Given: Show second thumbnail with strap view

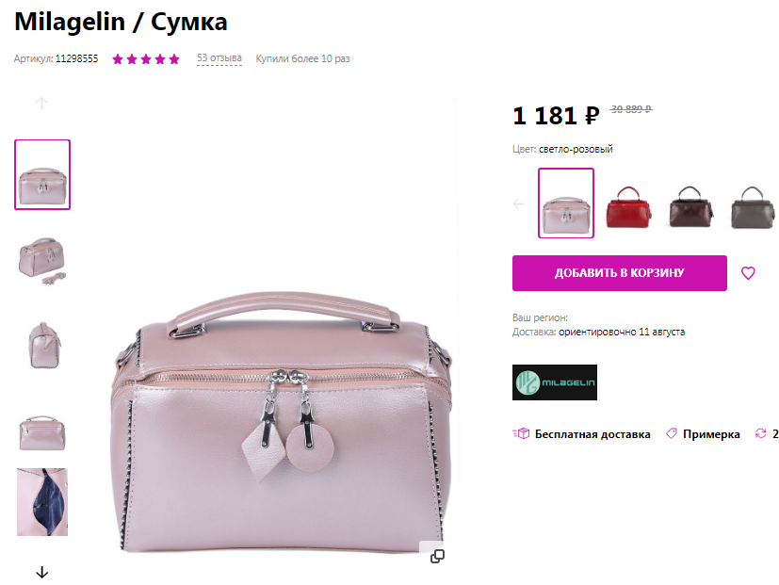Looking at the screenshot, I should [42, 261].
